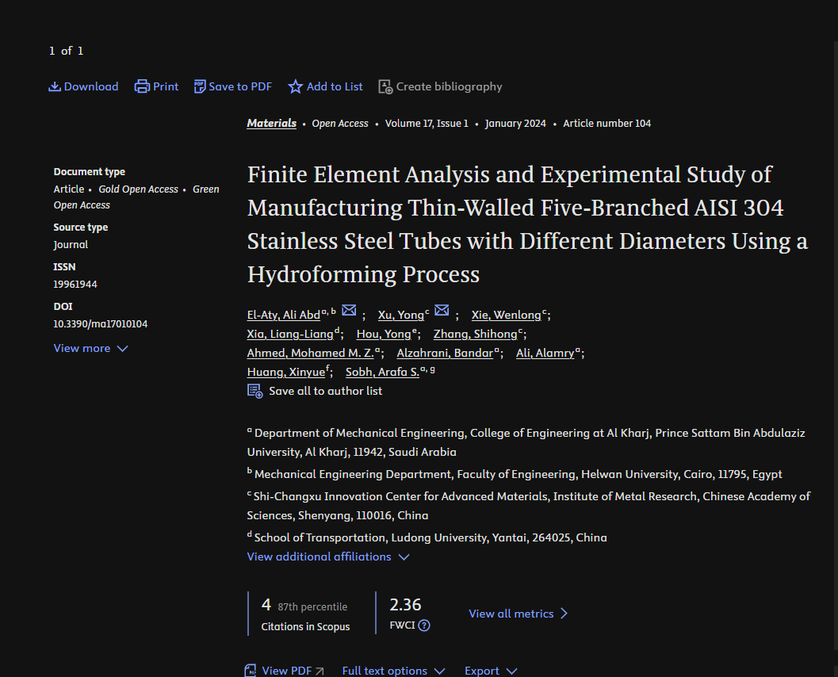Click the Add to List star icon
The height and width of the screenshot is (677, 838).
[x=295, y=86]
